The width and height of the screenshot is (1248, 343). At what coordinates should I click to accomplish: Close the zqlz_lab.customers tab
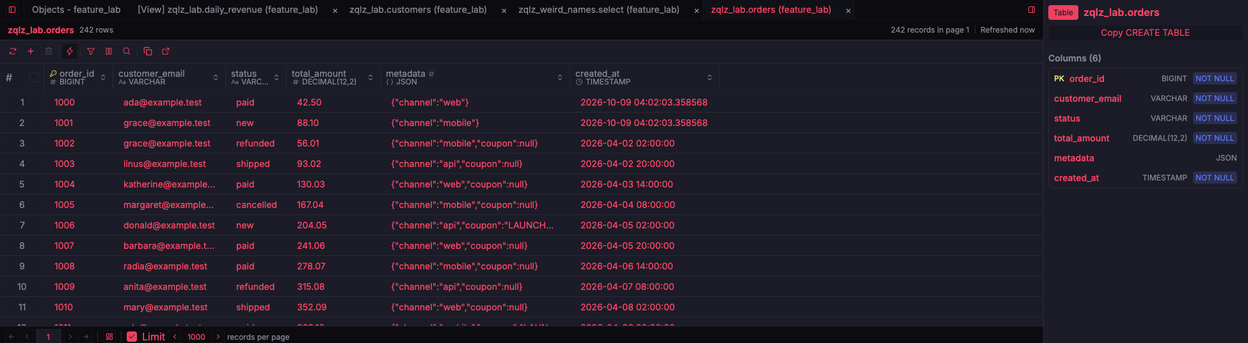tap(504, 10)
